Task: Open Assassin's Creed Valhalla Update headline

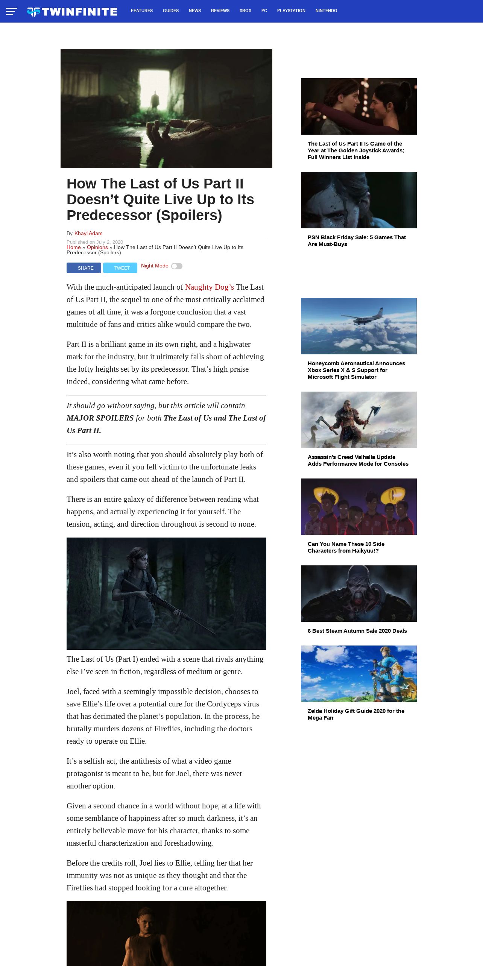Action: click(x=358, y=460)
